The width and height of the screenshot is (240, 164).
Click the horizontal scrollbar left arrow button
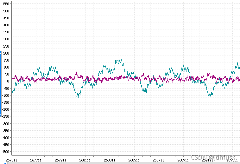[x=5, y=163]
